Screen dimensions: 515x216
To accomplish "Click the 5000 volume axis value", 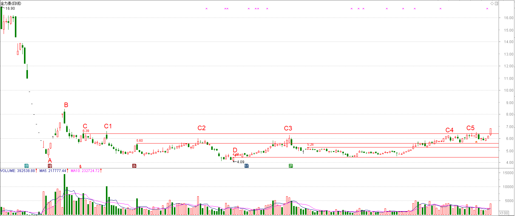I will click(x=509, y=201).
